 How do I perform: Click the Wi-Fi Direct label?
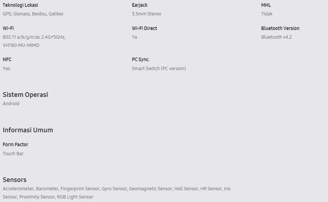144,28
